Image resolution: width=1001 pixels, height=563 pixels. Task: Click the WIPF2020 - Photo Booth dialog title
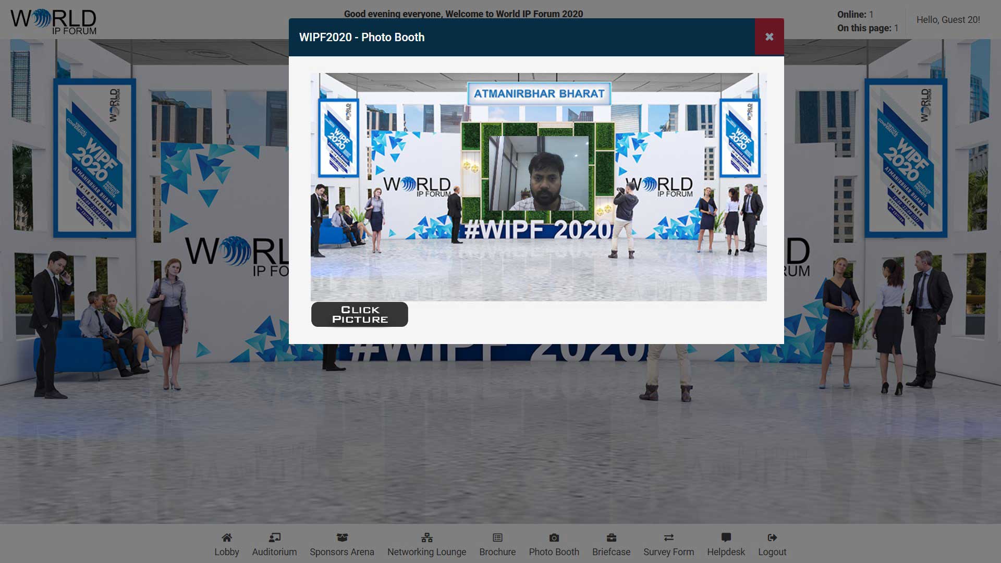[x=361, y=38]
